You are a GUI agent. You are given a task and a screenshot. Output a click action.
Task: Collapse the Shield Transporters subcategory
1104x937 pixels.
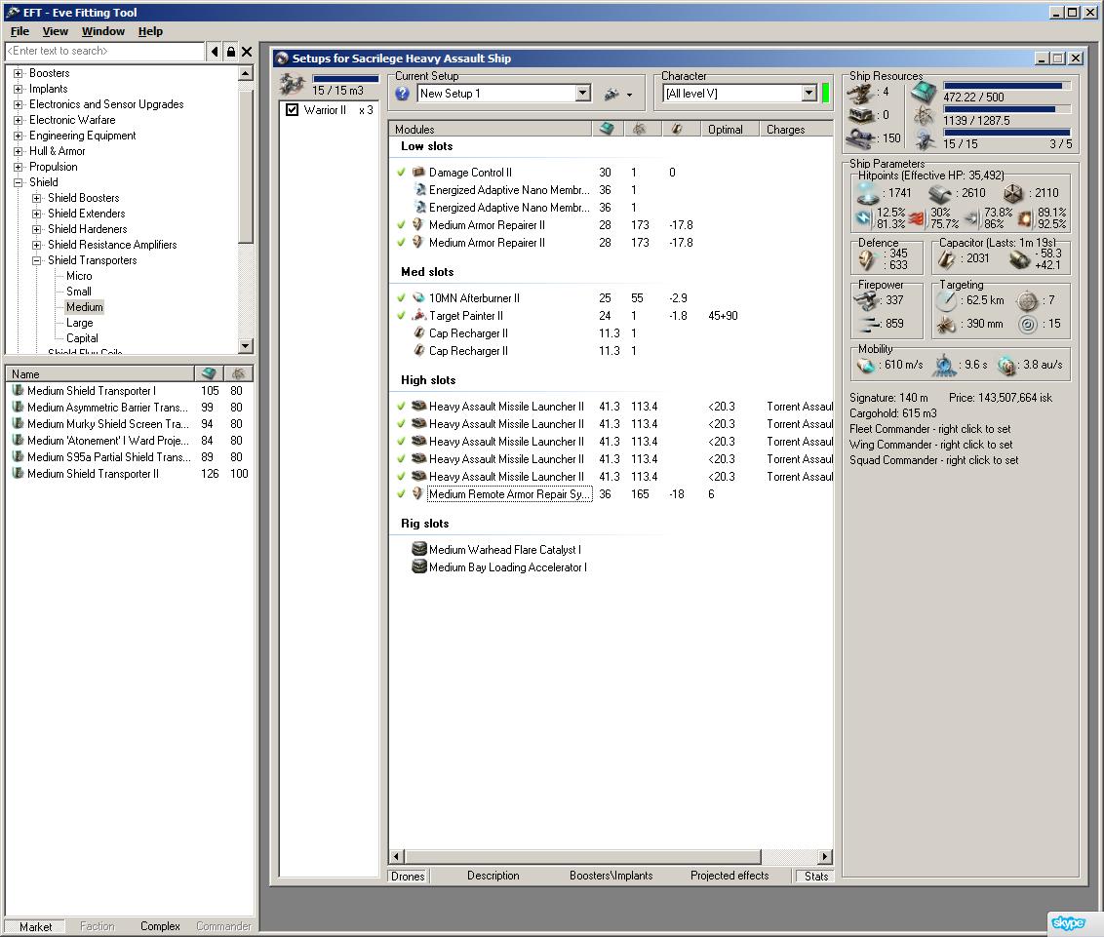tap(37, 260)
